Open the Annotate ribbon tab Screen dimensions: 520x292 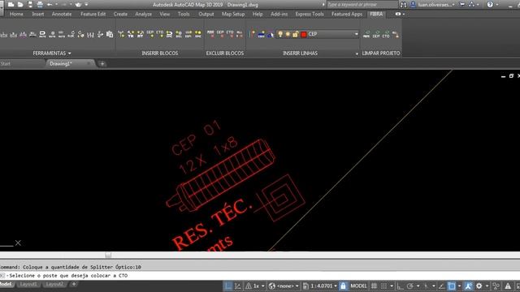point(62,14)
